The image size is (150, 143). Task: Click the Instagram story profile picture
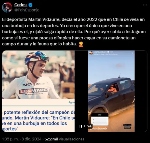pos(91,53)
